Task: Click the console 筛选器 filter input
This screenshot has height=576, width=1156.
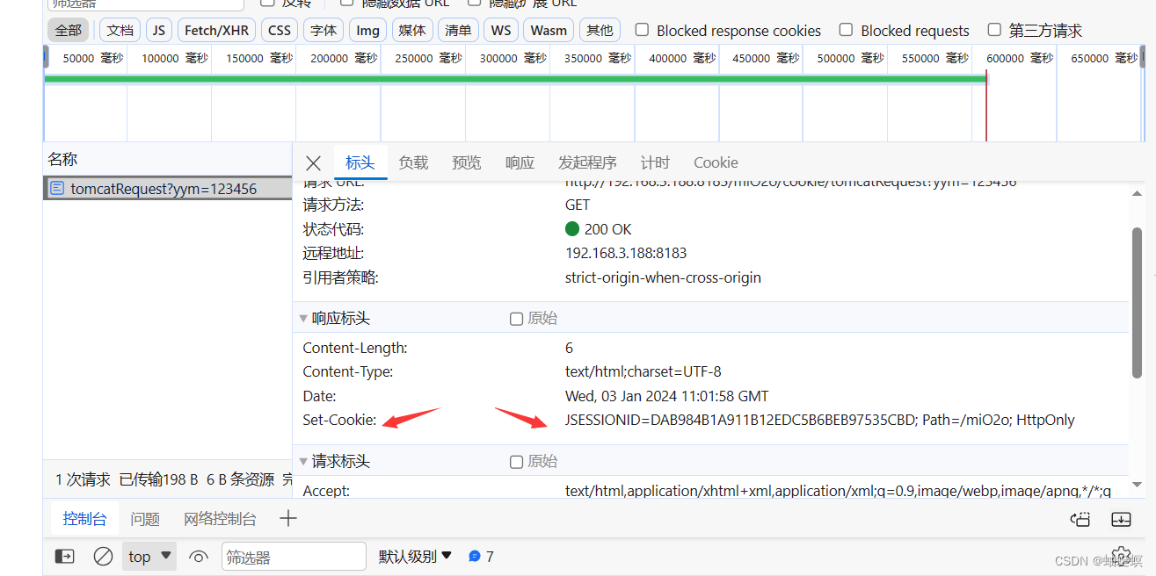Action: (x=294, y=555)
